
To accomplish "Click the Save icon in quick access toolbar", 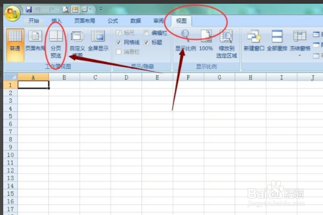I will point(29,9).
